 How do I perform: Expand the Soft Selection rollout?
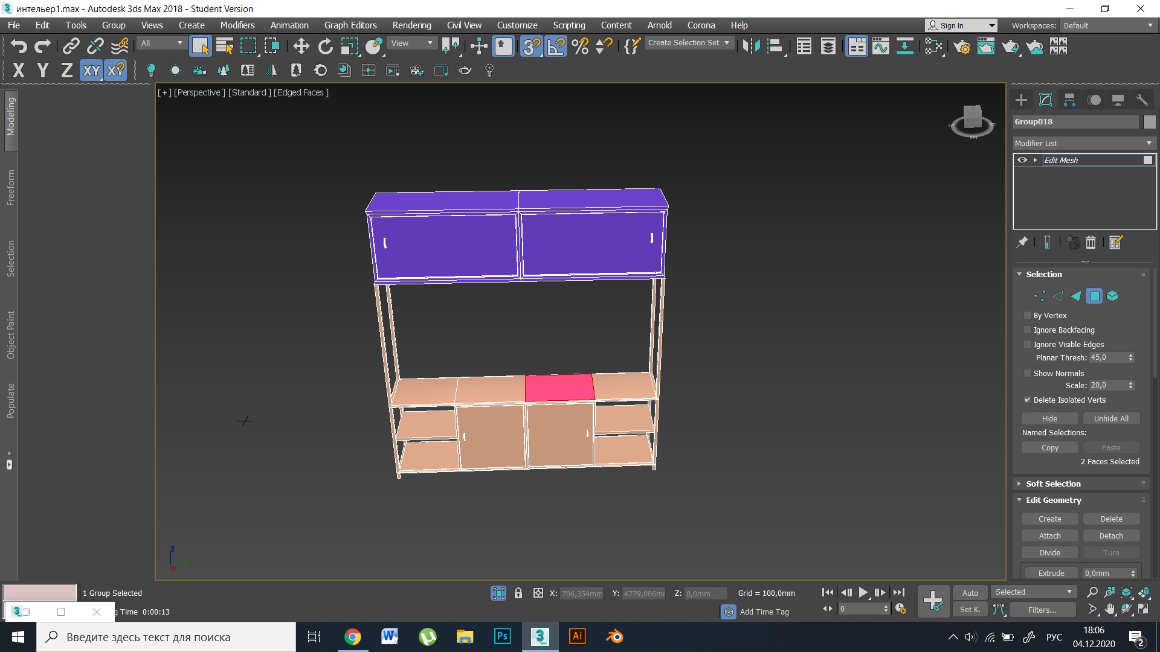[1052, 483]
